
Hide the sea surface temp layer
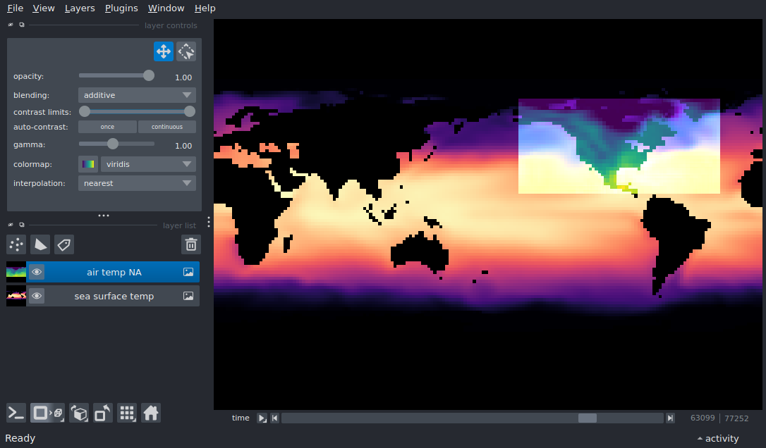[x=37, y=296]
